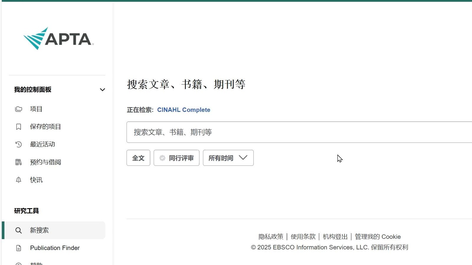
Task: Click the bell icon beside 快讯
Action: coord(19,180)
